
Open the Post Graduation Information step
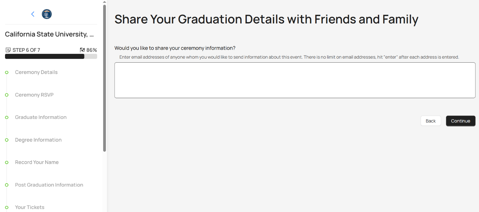click(49, 185)
